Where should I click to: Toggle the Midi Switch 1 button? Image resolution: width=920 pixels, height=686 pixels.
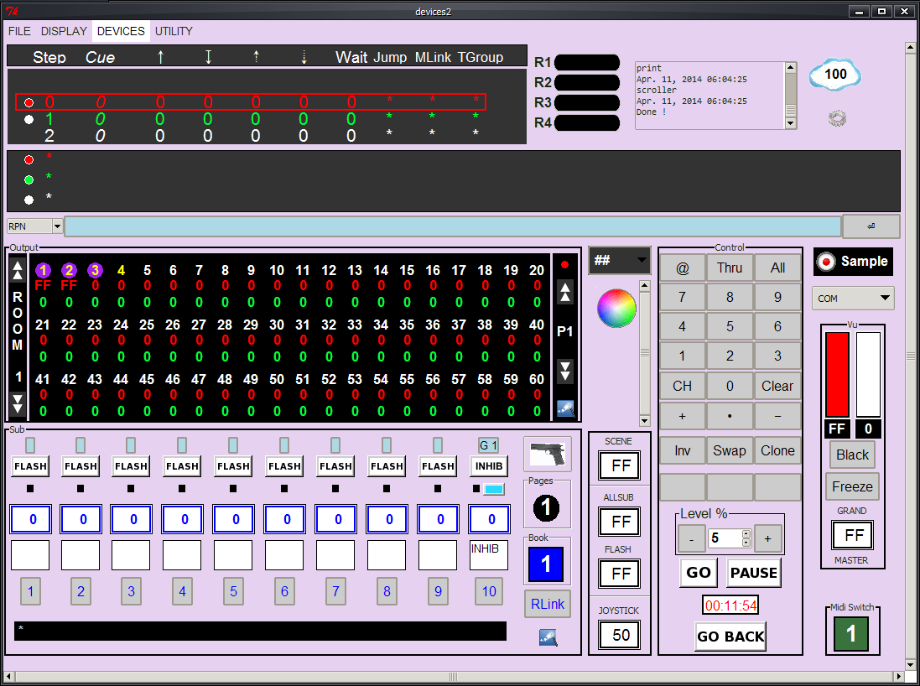[x=850, y=633]
